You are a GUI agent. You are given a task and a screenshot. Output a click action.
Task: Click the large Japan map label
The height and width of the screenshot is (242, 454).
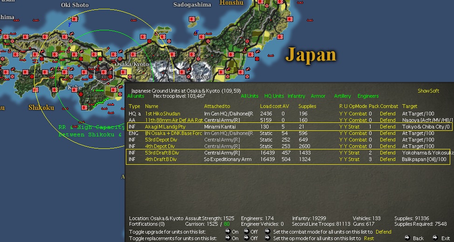pyautogui.click(x=311, y=54)
